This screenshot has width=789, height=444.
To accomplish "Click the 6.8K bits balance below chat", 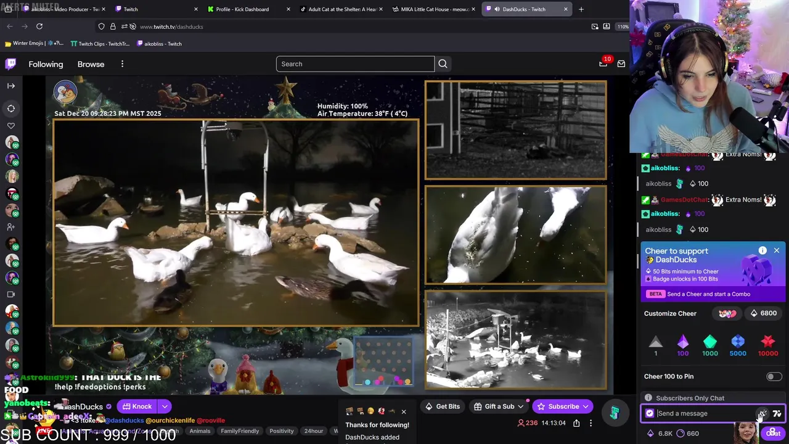I will (x=660, y=434).
